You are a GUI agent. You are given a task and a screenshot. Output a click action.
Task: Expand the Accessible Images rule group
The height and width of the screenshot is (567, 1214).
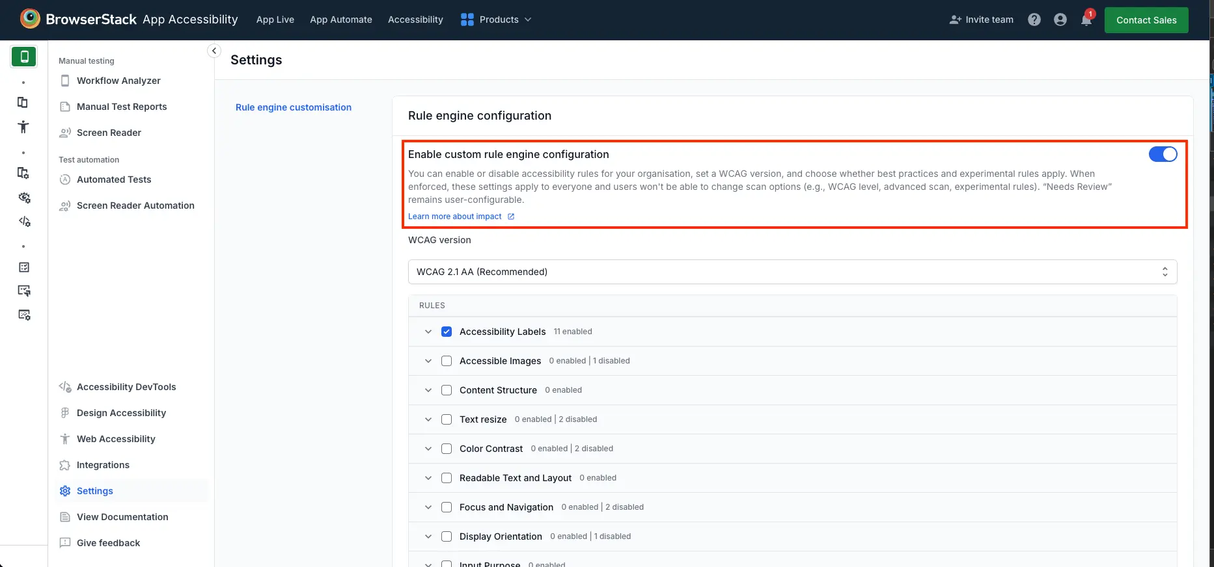[x=428, y=361]
